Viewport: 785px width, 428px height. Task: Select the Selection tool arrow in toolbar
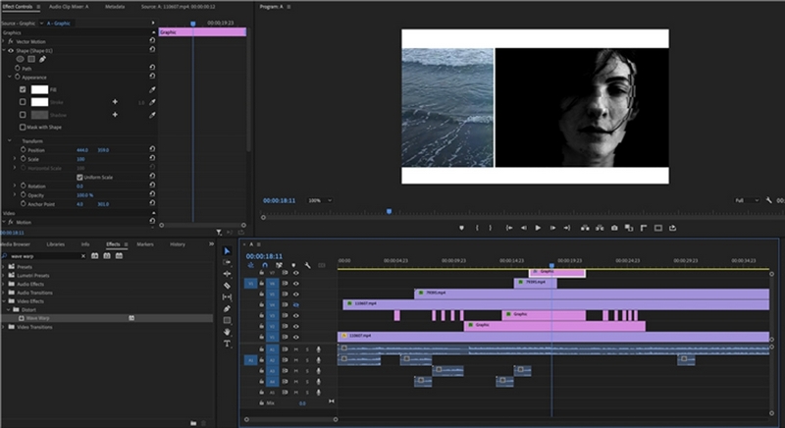[228, 251]
